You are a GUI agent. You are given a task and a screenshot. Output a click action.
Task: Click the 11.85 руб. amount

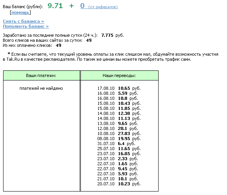pos(129,108)
